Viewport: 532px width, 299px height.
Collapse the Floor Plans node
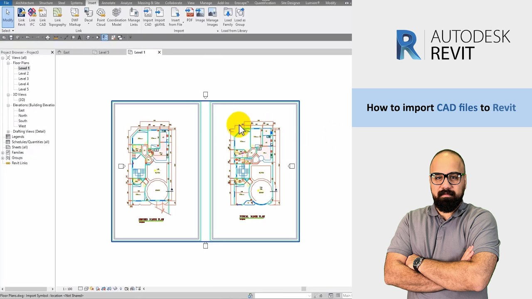8,63
